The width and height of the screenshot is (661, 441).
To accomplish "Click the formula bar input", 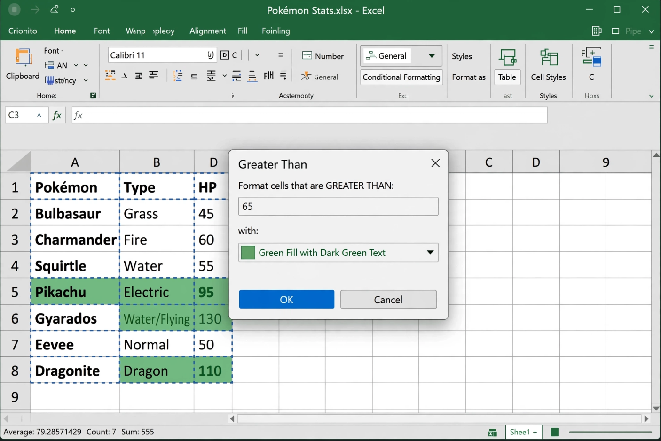I will [309, 115].
